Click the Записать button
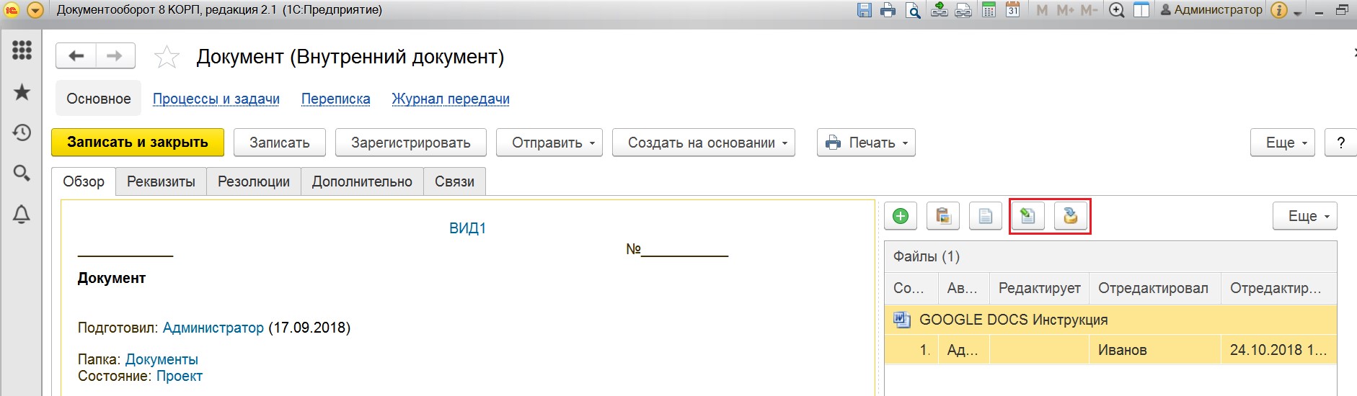Viewport: 1357px width, 396px height. point(280,143)
